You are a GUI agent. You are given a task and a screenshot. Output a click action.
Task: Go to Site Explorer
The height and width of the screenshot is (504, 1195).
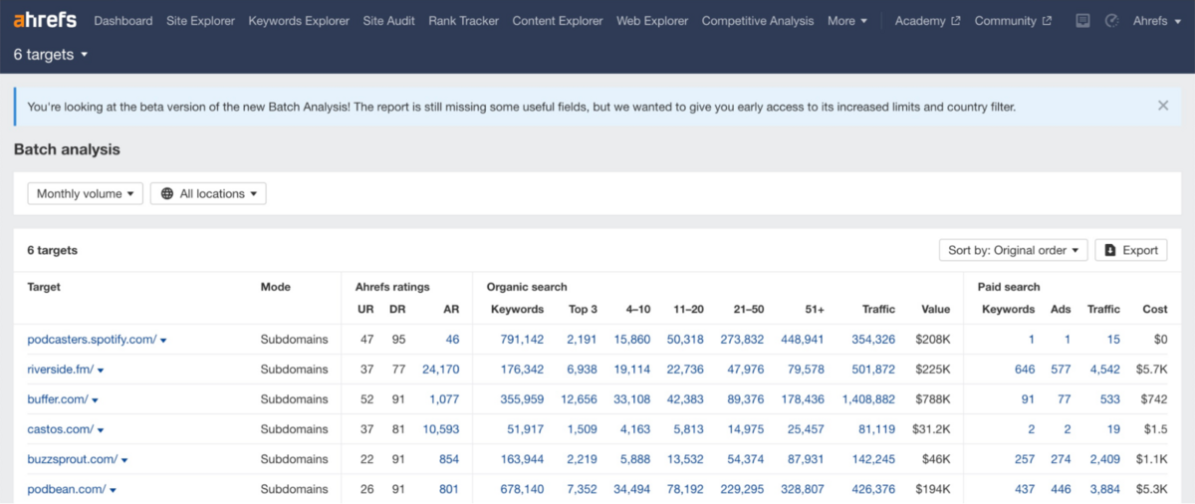pos(201,21)
